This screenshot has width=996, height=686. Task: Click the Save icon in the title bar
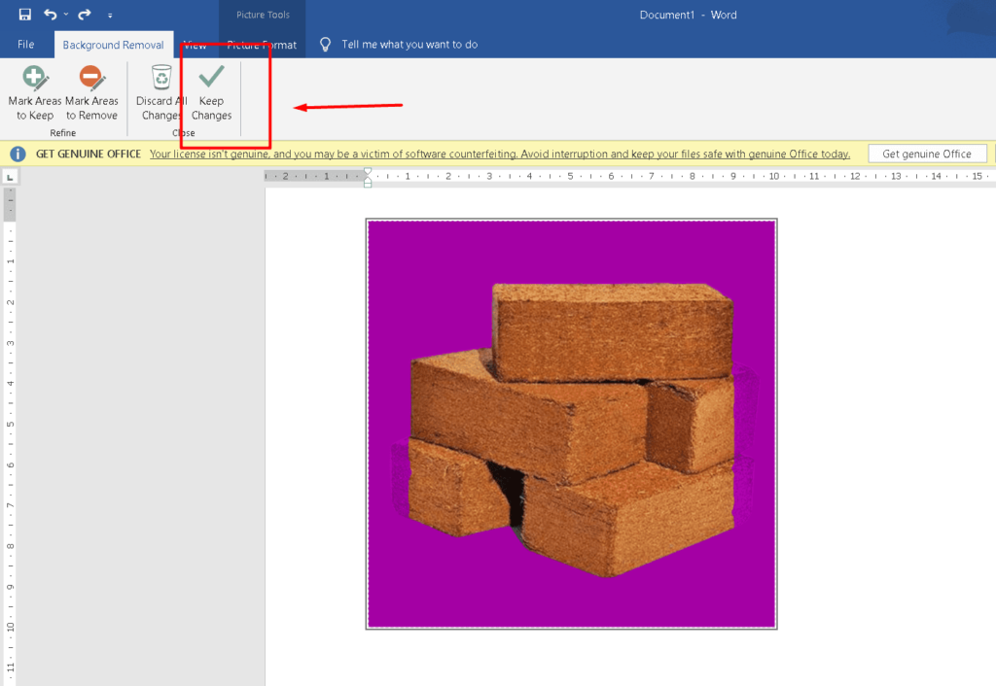point(24,15)
